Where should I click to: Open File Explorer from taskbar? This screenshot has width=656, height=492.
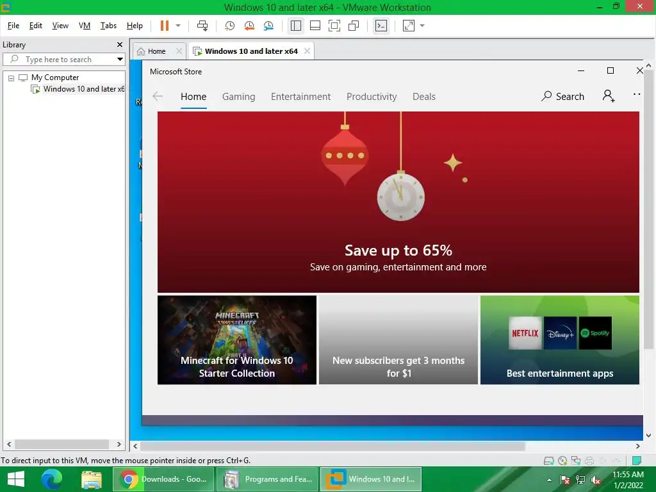pyautogui.click(x=92, y=479)
